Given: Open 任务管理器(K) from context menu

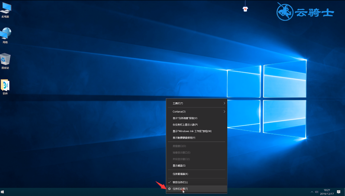Looking at the screenshot, I should (x=197, y=174).
